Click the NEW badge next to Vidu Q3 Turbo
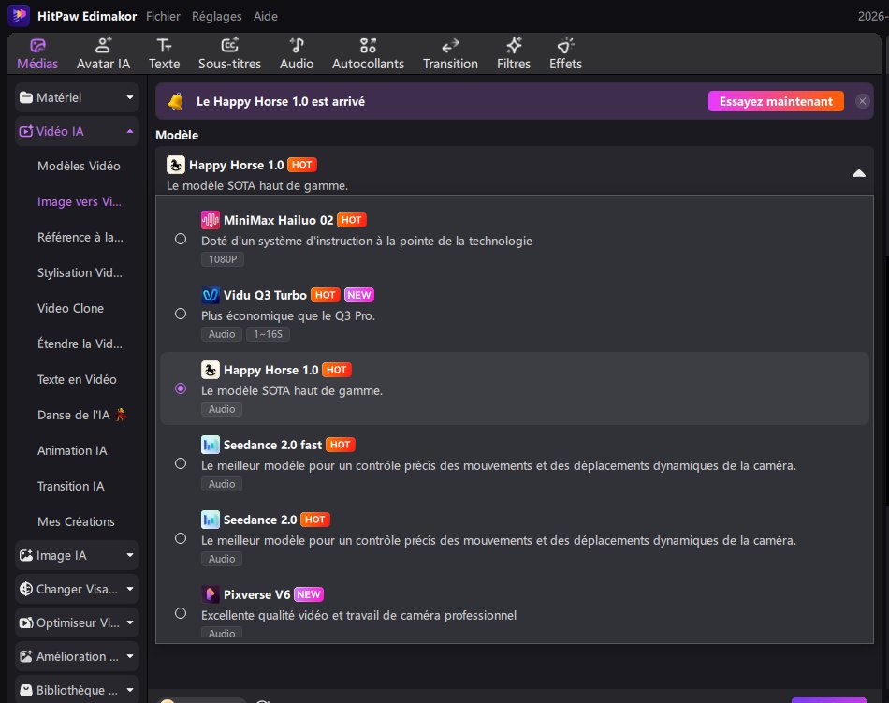 pyautogui.click(x=359, y=296)
